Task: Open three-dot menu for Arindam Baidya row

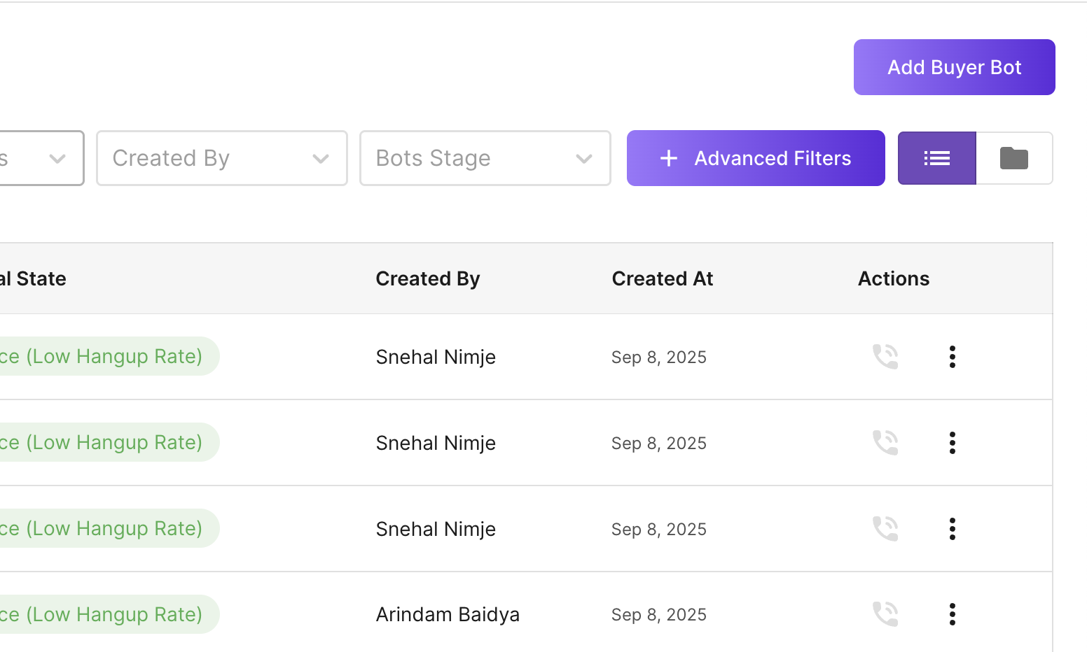Action: (952, 614)
